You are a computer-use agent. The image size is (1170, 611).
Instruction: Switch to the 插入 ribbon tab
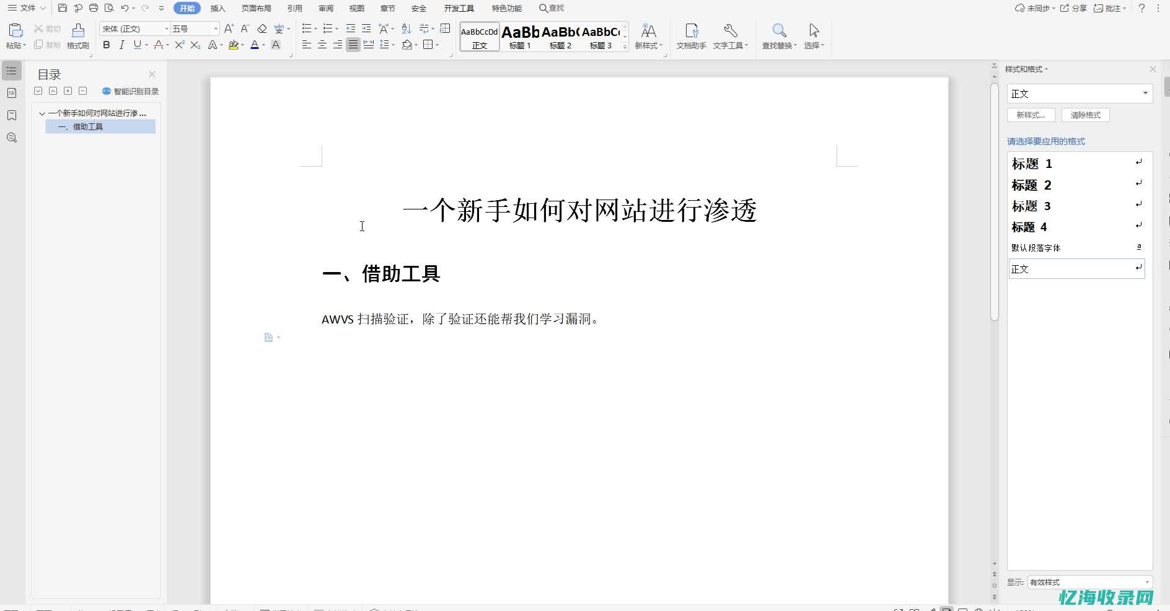[218, 8]
